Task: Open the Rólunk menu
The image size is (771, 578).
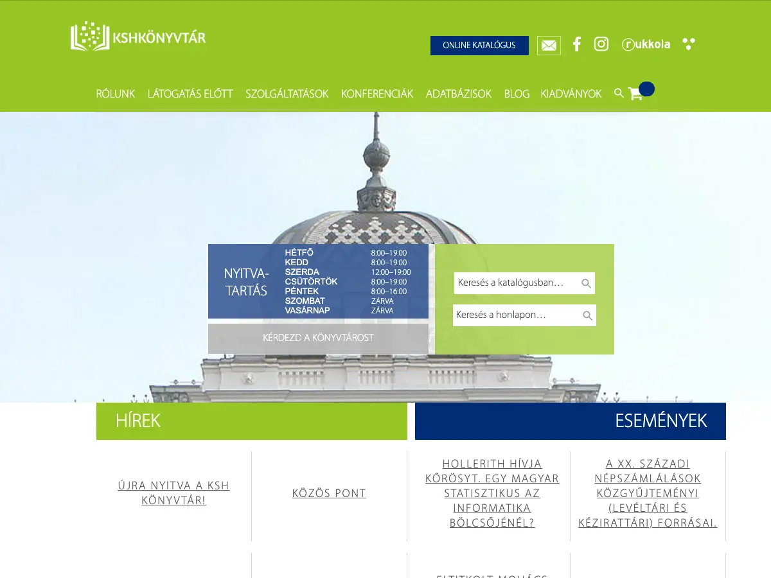Action: click(x=116, y=94)
